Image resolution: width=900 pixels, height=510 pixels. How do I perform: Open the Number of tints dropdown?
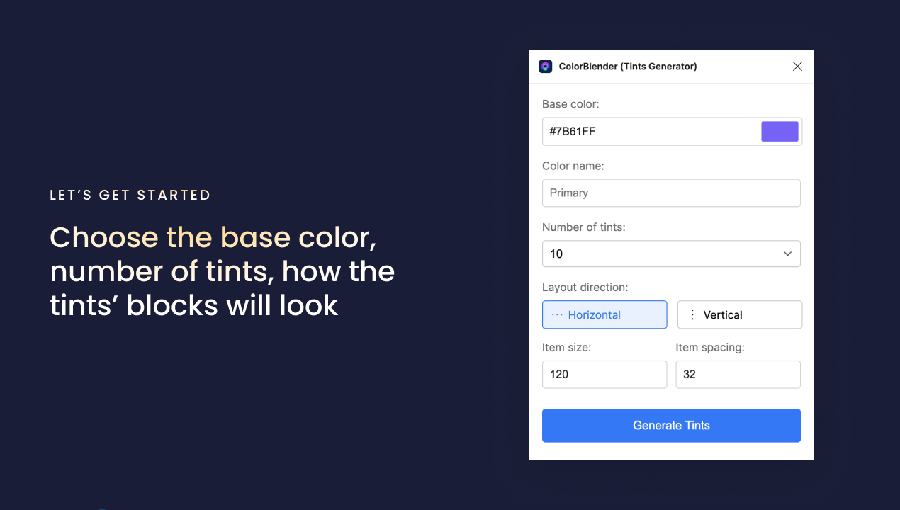click(x=671, y=254)
